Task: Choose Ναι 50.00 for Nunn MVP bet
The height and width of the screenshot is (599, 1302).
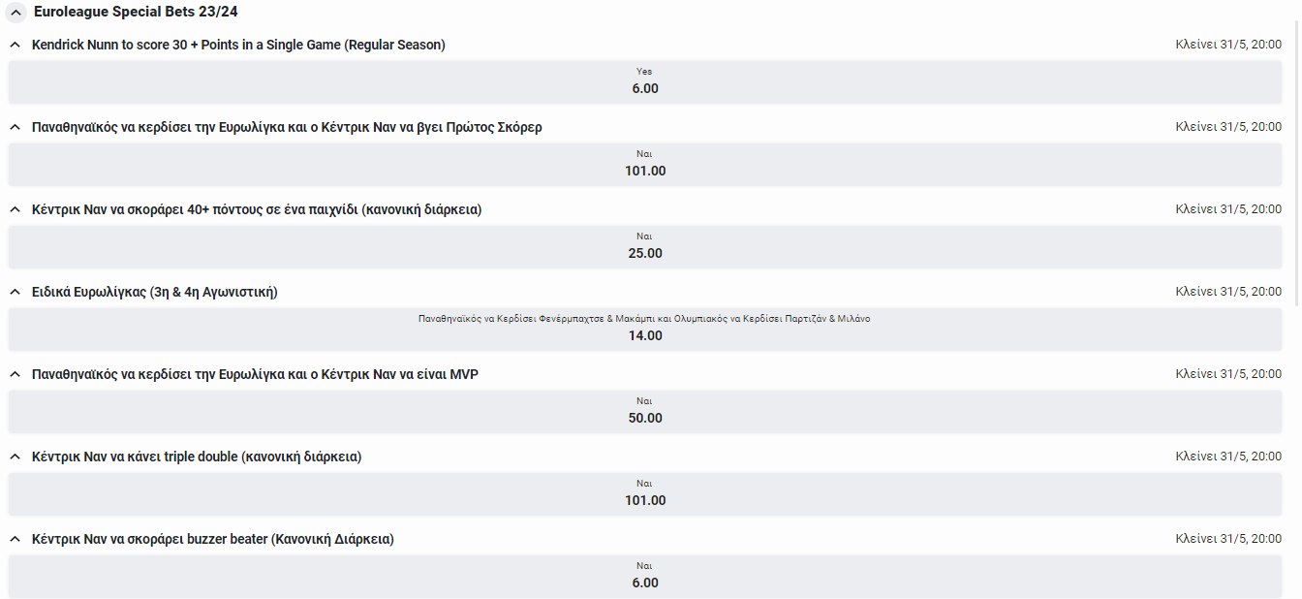Action: click(644, 411)
